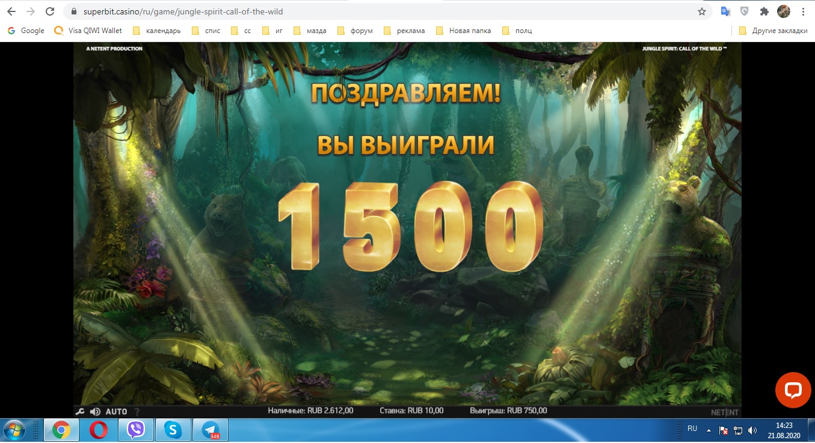Expand the Другие закладки bookmarks folder
Screen dimensions: 815x443
tap(773, 30)
